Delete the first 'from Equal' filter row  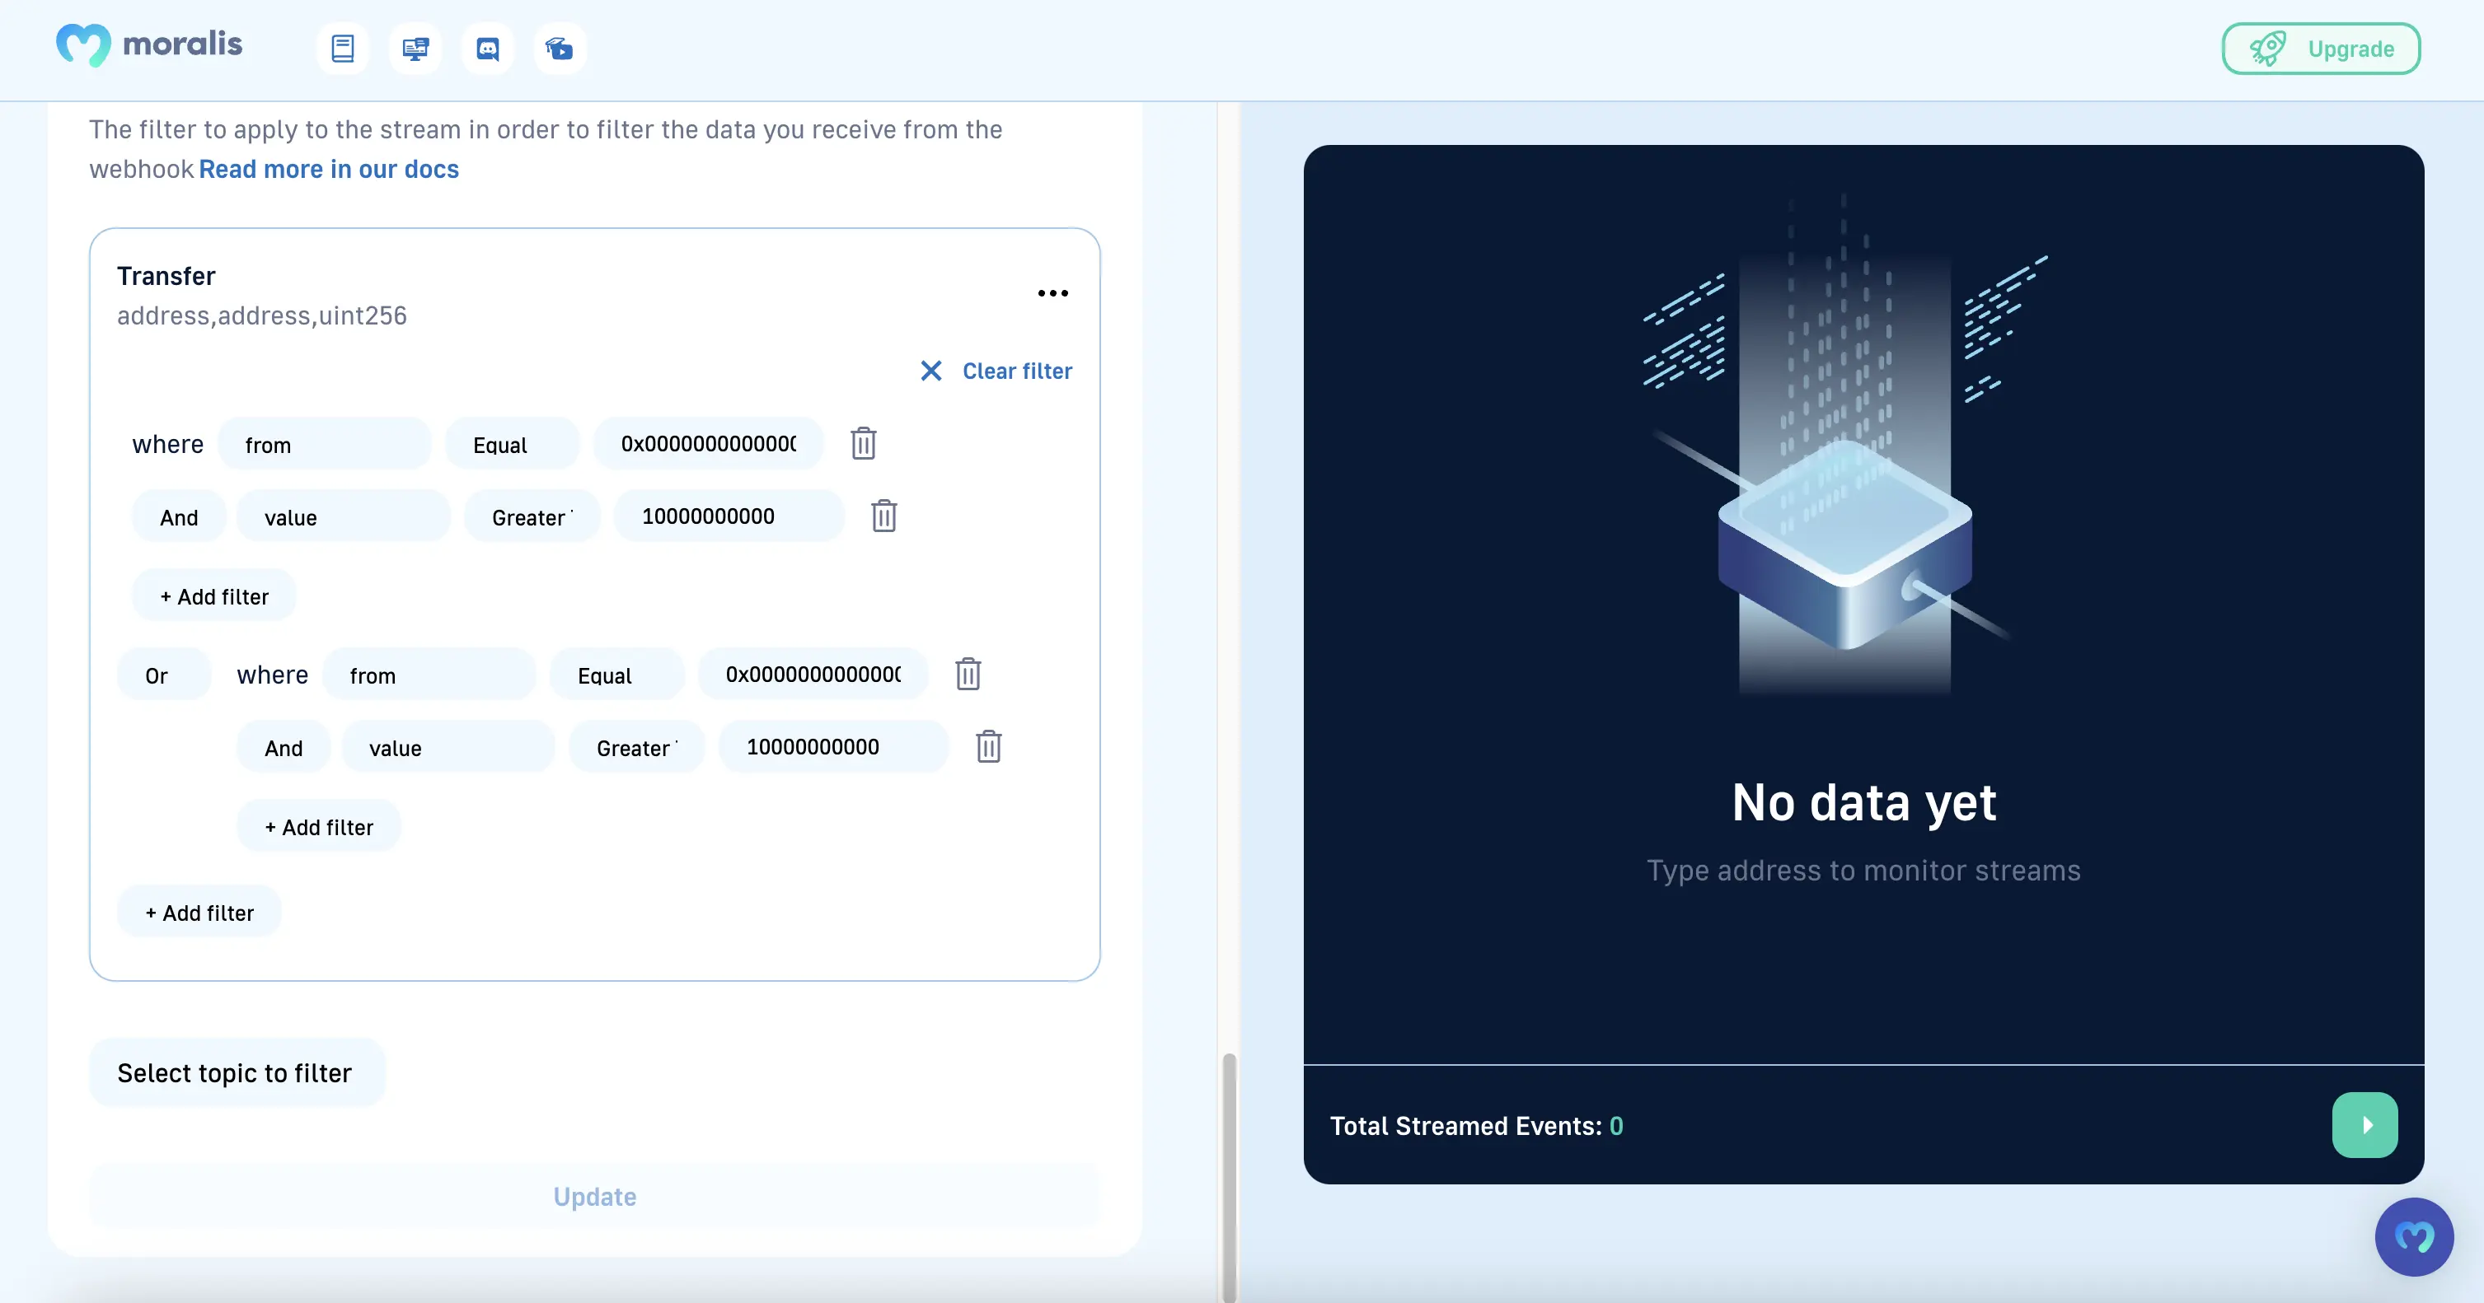coord(863,443)
